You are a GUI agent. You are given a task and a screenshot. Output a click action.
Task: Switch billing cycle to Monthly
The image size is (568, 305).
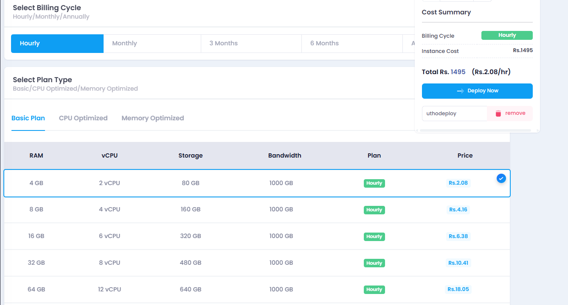click(152, 44)
